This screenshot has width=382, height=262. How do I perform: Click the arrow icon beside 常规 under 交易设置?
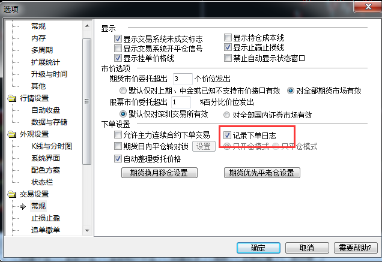click(x=23, y=206)
